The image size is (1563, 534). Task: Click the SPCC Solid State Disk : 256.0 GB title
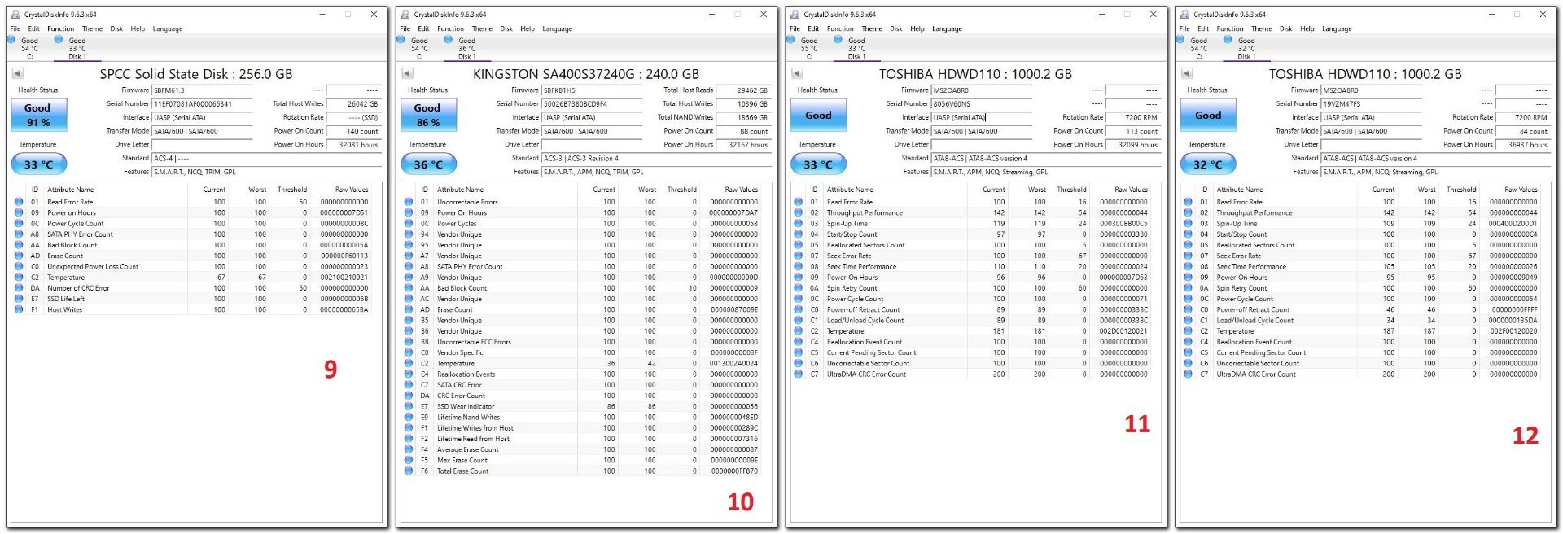(196, 74)
